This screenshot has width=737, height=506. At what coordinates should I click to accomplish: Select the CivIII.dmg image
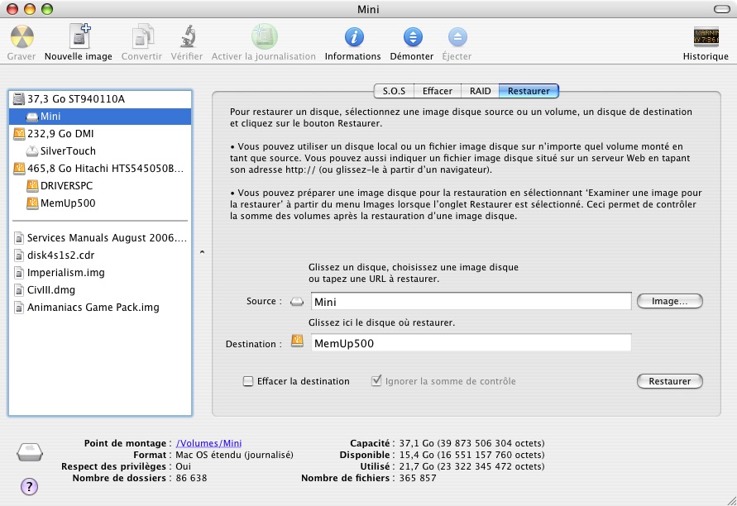click(100, 290)
